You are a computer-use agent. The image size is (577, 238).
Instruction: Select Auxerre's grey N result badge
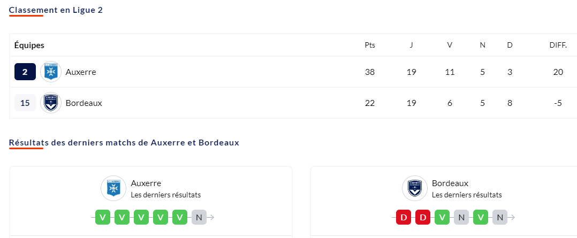(x=199, y=217)
